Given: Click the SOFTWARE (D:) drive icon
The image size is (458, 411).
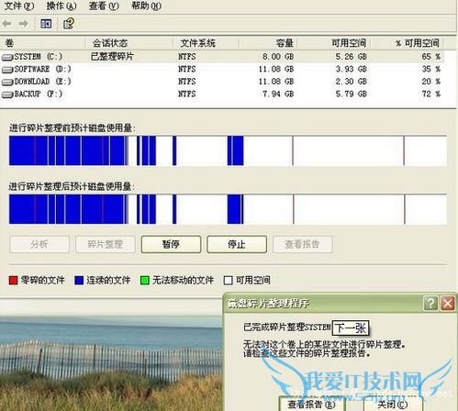Looking at the screenshot, I should [x=7, y=70].
